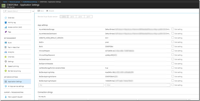
Task: Select Visual Studio version 2017
Action: point(88,17)
